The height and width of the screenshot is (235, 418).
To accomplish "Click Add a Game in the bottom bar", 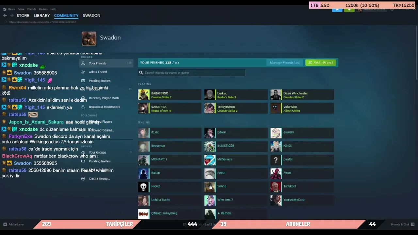I will (x=13, y=225).
